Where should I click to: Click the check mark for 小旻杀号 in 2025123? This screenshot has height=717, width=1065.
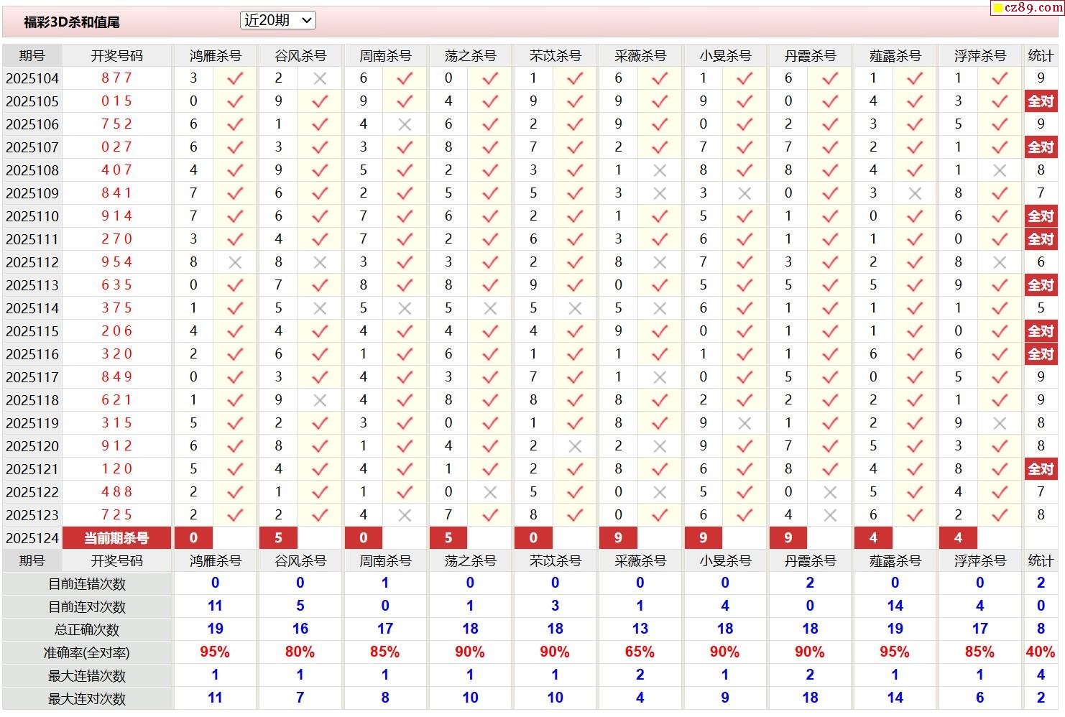(x=744, y=515)
